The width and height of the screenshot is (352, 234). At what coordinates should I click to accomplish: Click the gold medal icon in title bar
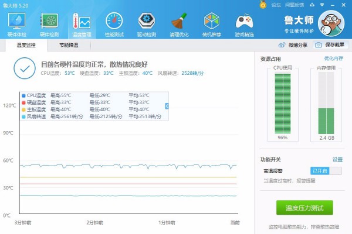point(263,5)
